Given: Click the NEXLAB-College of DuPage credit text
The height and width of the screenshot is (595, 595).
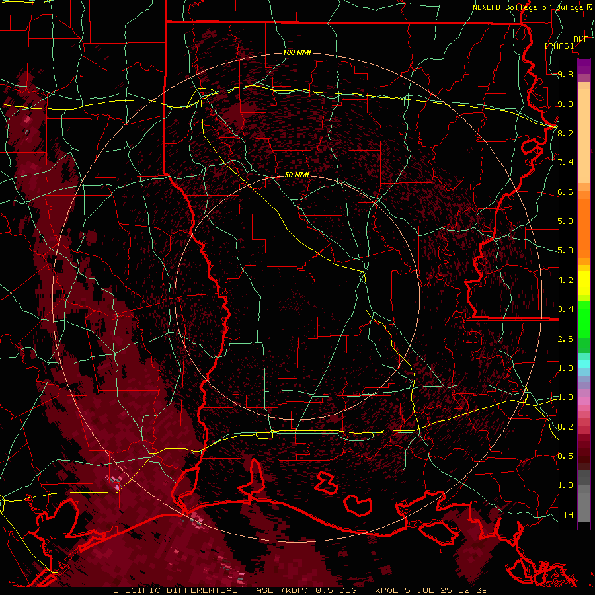Looking at the screenshot, I should [528, 7].
